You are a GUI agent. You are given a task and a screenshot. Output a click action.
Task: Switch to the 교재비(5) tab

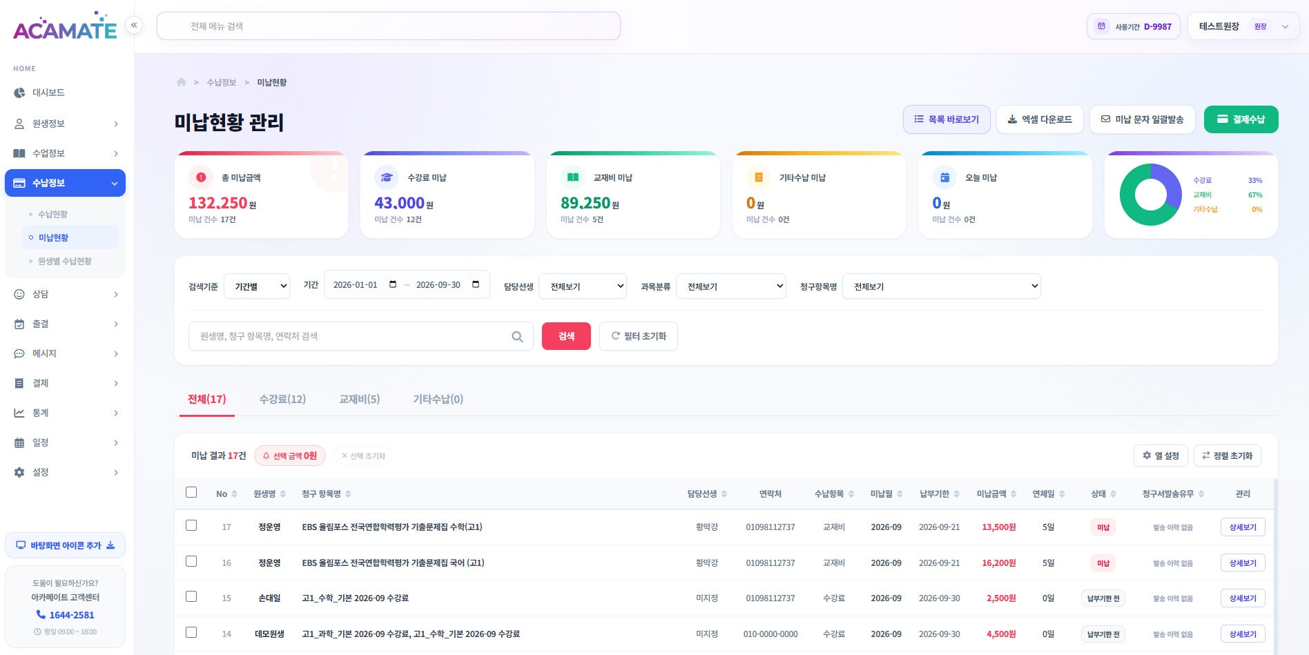click(360, 400)
